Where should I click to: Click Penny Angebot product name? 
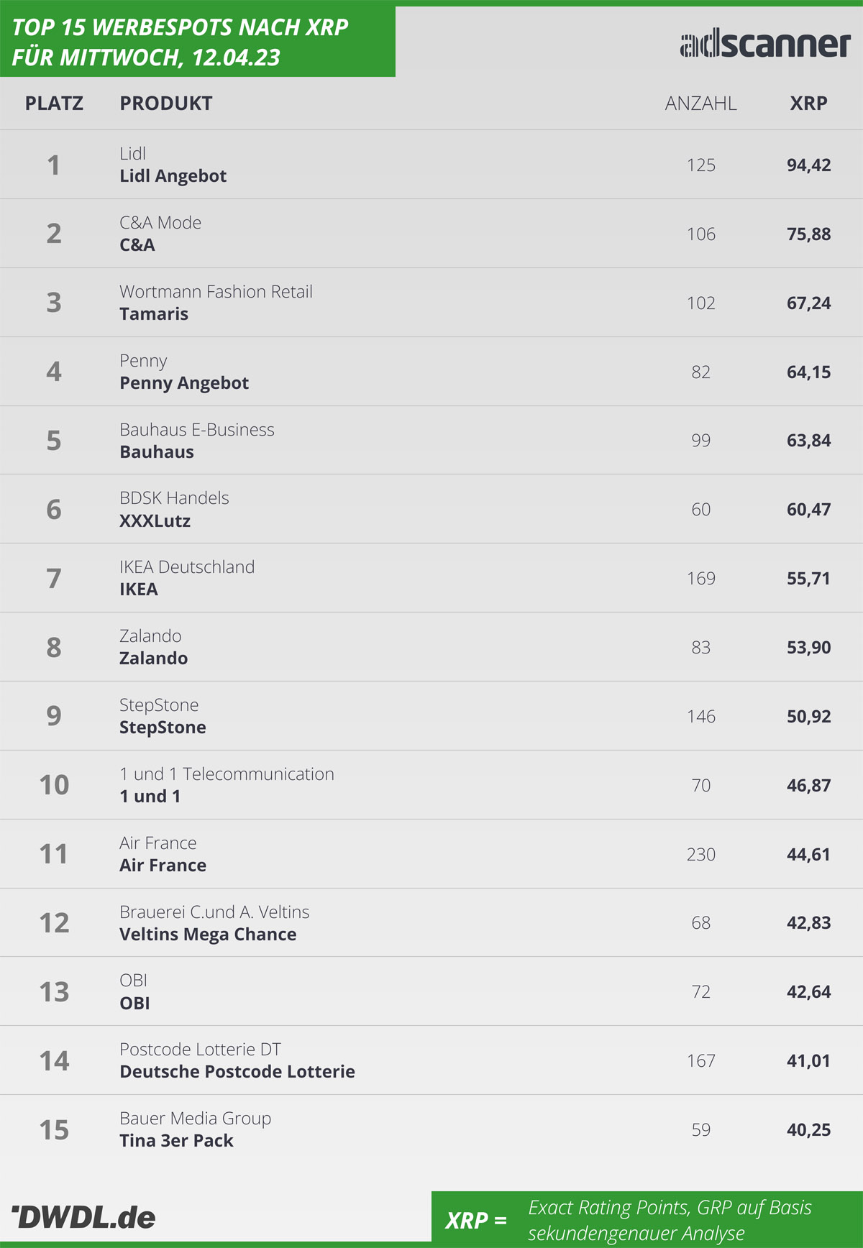pos(184,383)
